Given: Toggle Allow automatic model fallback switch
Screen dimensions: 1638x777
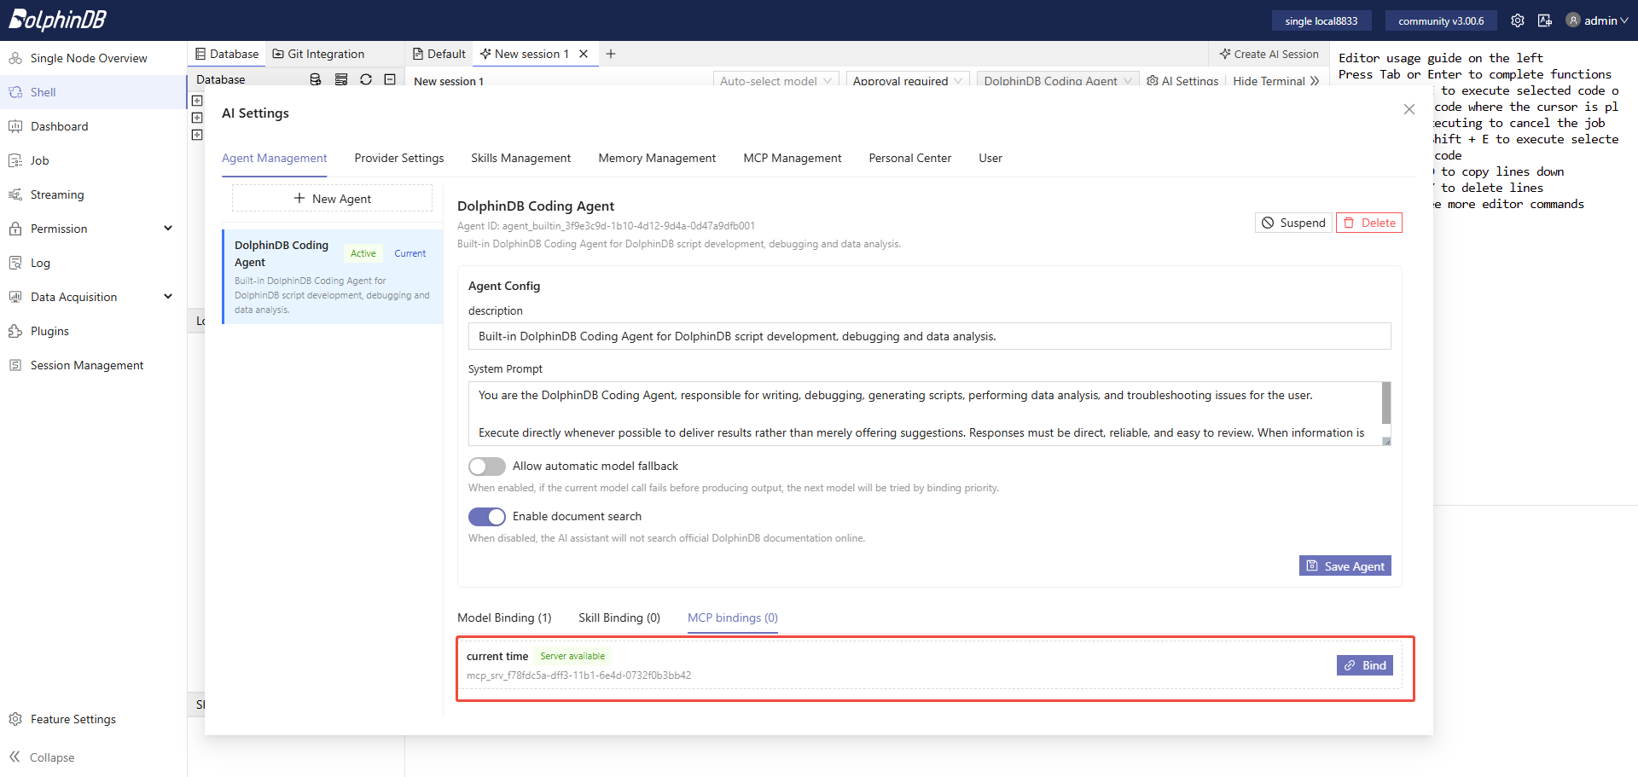Looking at the screenshot, I should point(487,467).
